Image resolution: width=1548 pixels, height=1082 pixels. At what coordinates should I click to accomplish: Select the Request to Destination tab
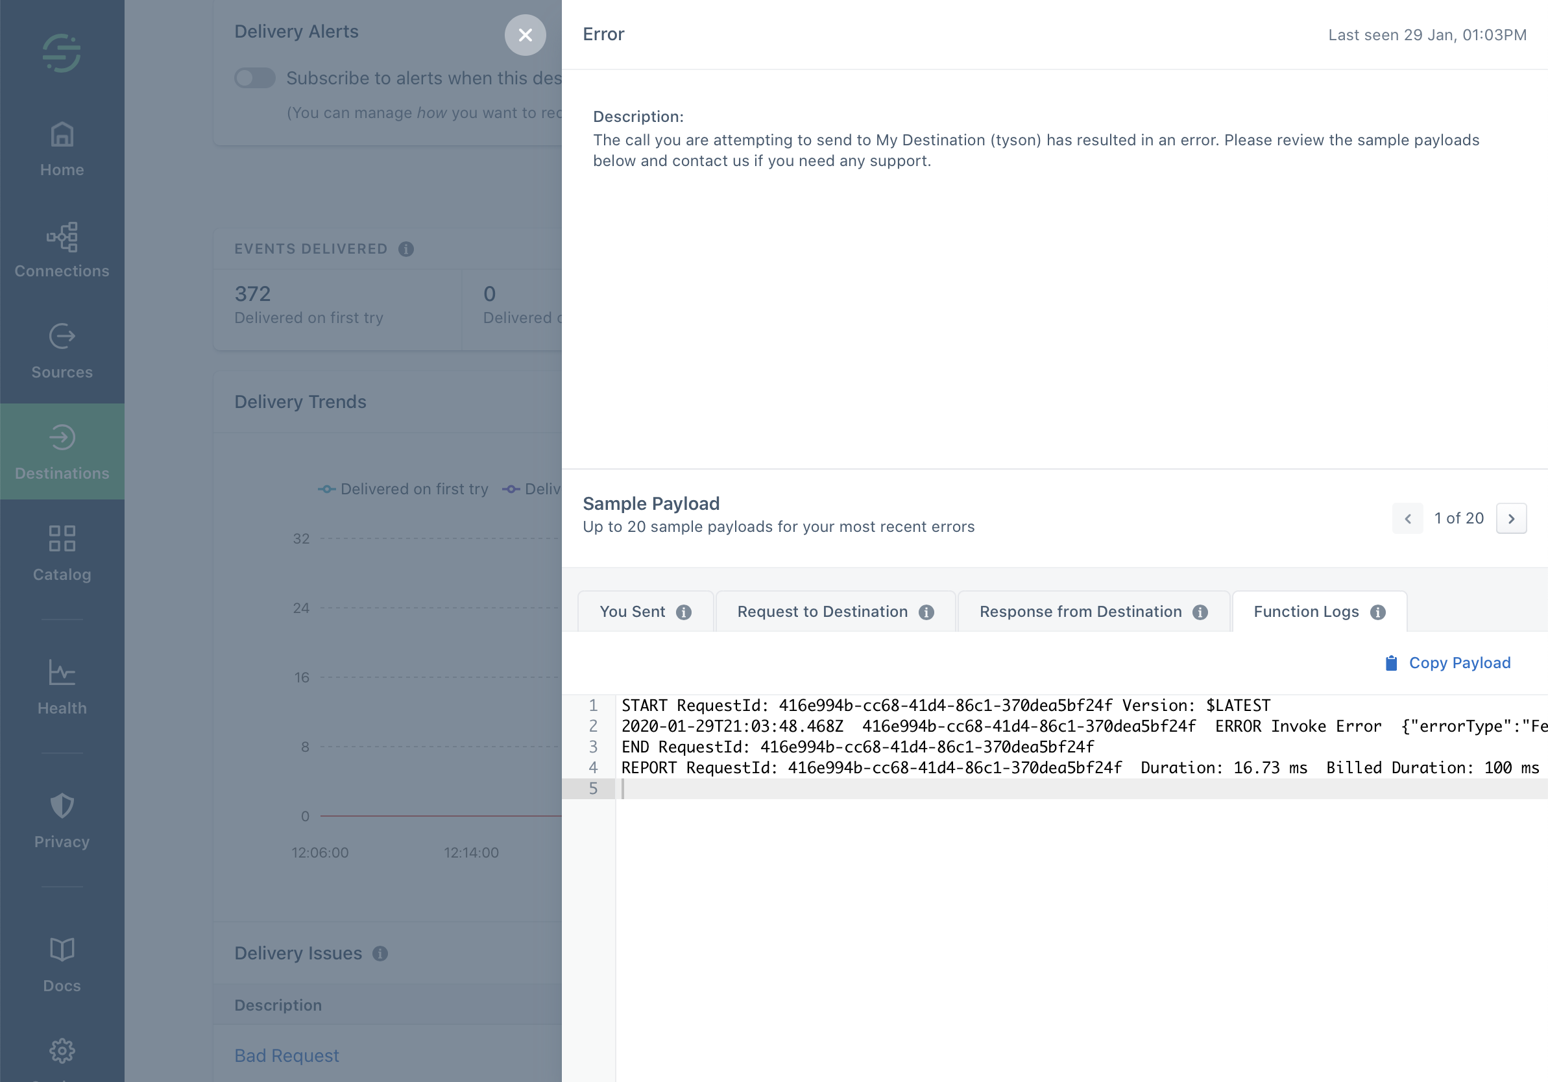tap(835, 612)
